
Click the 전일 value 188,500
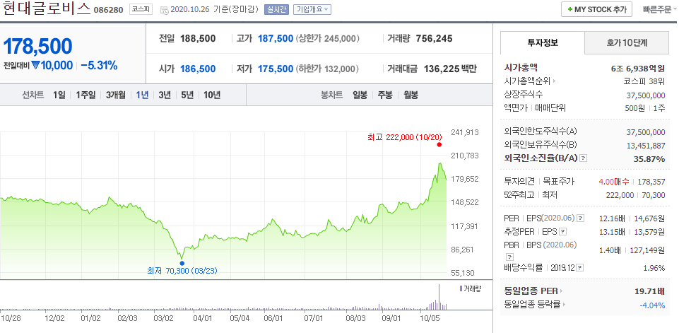pos(198,39)
